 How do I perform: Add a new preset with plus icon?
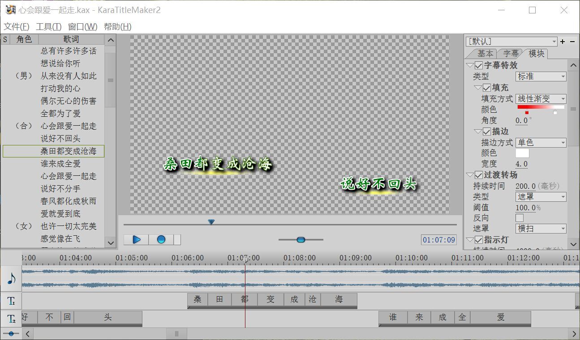563,41
